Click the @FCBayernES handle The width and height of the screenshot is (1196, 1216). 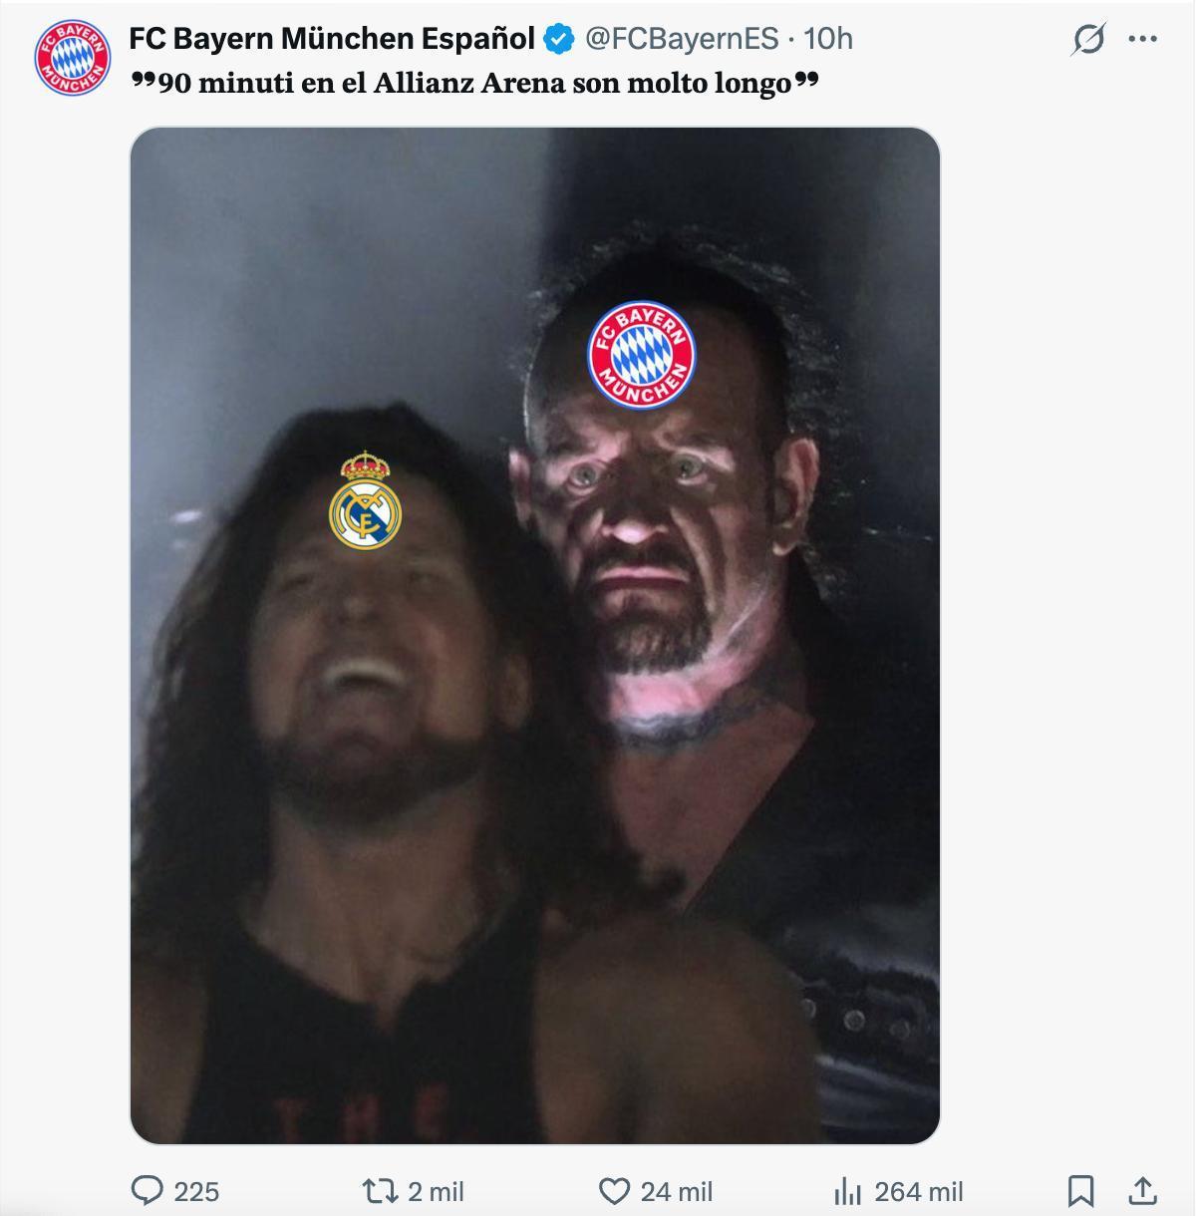click(682, 39)
